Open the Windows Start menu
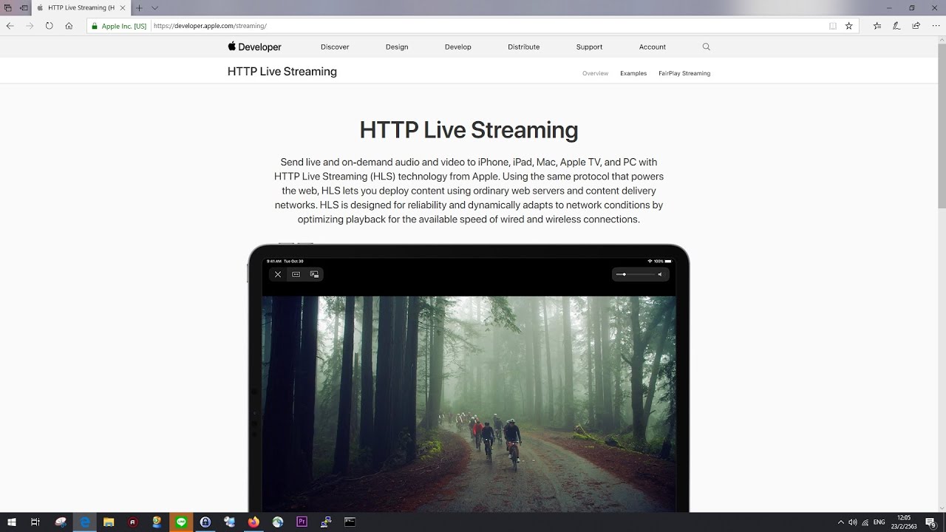This screenshot has height=532, width=946. pyautogui.click(x=12, y=522)
